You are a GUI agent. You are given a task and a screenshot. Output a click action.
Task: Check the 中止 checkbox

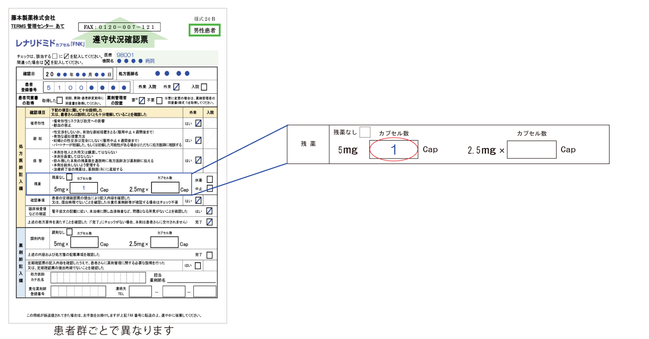210,188
